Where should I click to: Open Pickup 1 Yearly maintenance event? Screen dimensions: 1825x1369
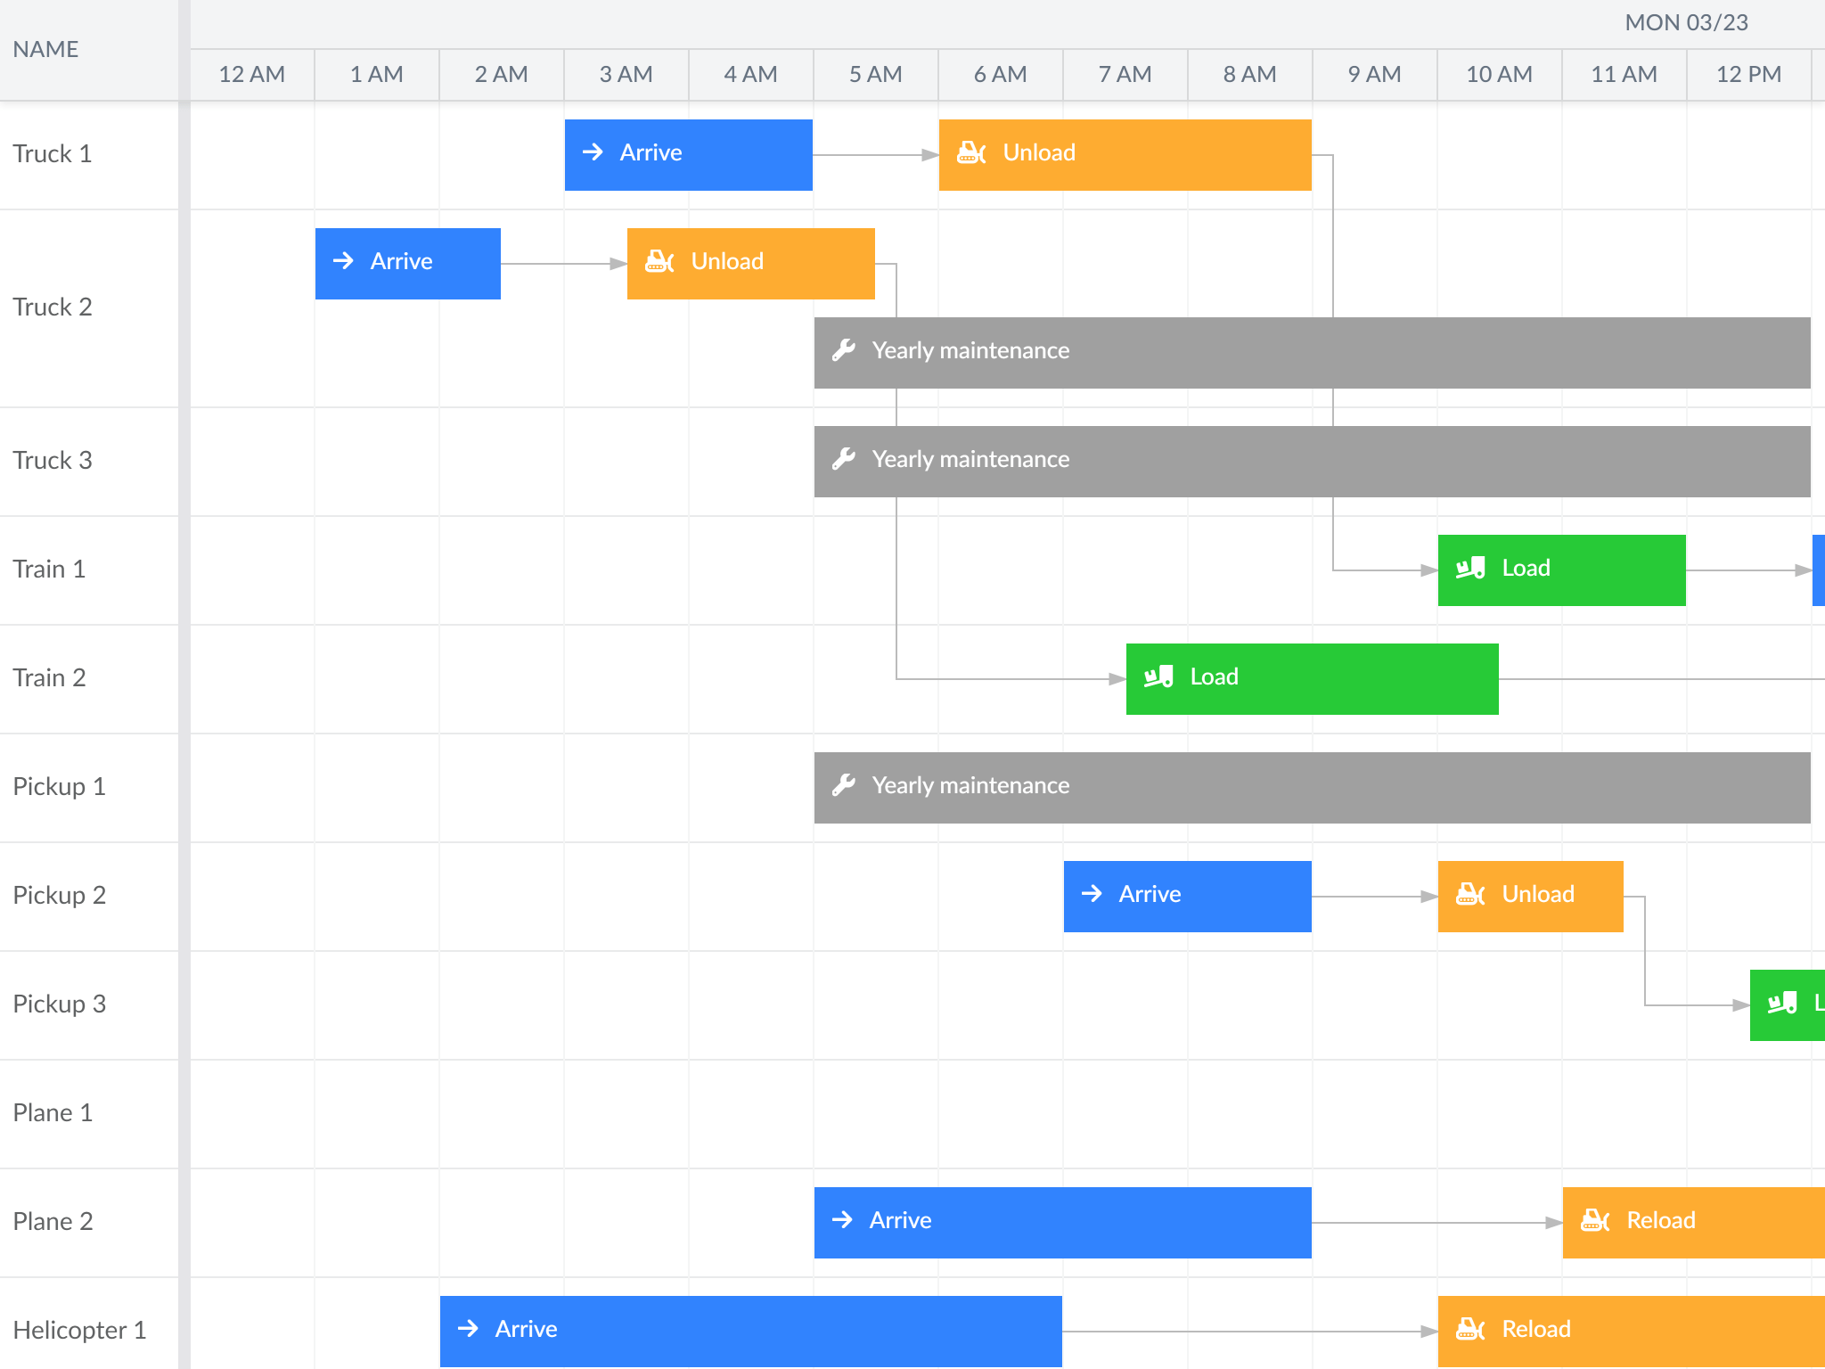point(1313,788)
